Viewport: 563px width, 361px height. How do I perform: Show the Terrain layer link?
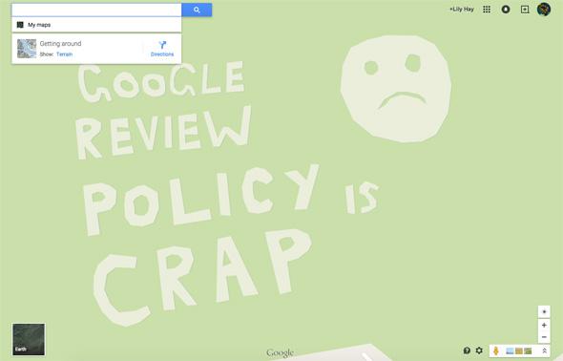pos(65,54)
